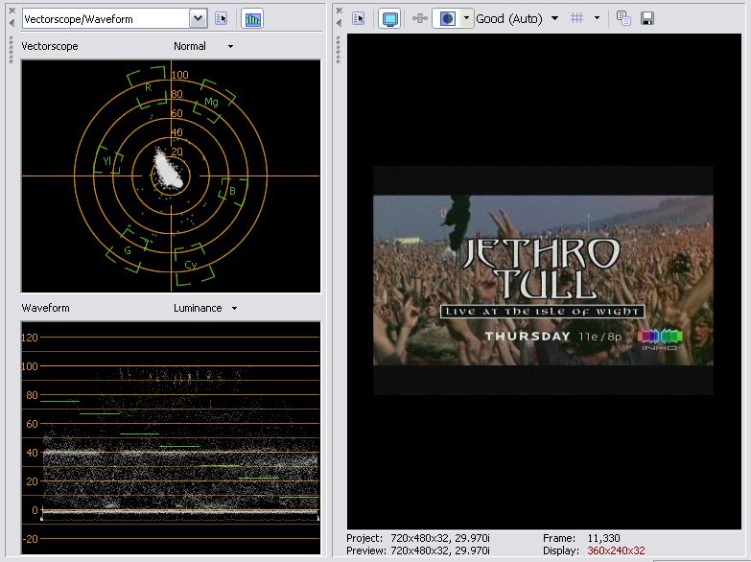The width and height of the screenshot is (751, 562).
Task: Collapse the Video Scopes panel arrow
Action: [x=12, y=22]
